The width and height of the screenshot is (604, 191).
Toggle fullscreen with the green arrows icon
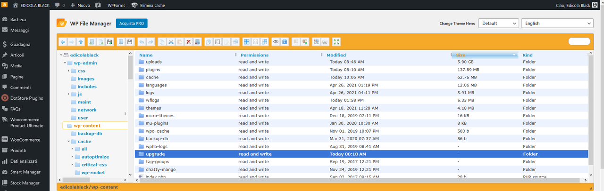pyautogui.click(x=336, y=41)
